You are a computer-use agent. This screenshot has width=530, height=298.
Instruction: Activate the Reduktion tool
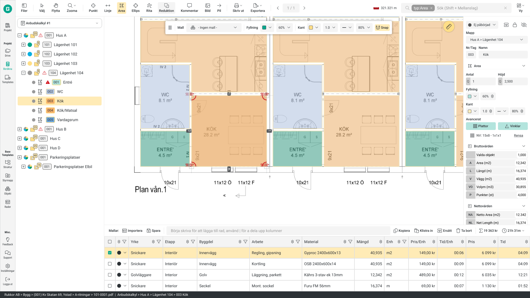coord(166,8)
